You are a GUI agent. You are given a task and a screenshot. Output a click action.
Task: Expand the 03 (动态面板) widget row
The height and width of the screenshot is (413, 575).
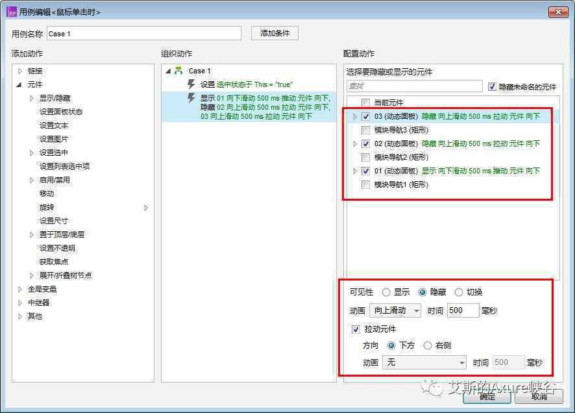(x=354, y=116)
